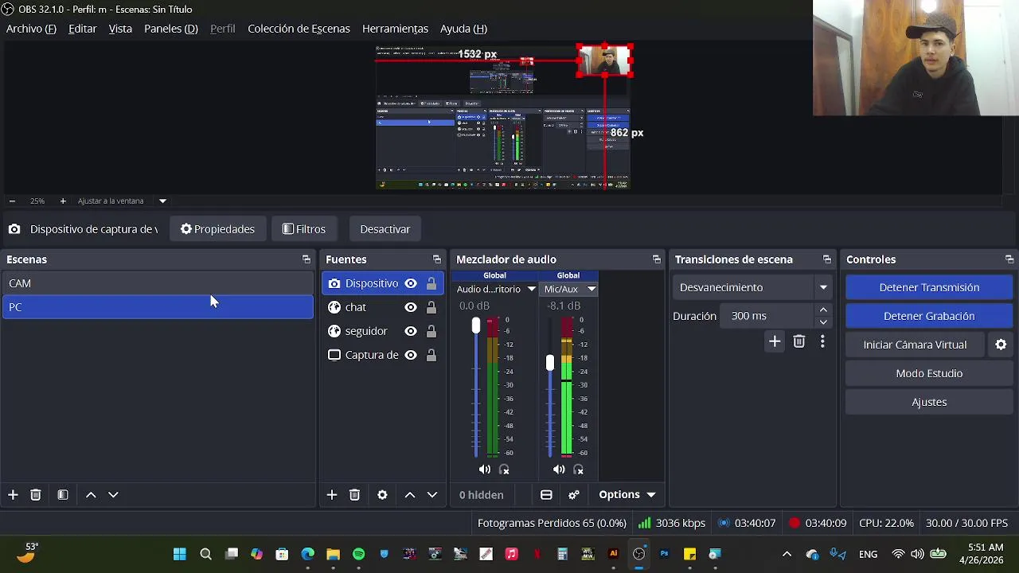1019x573 pixels.
Task: Open Filtros for the selected source
Action: pyautogui.click(x=304, y=229)
